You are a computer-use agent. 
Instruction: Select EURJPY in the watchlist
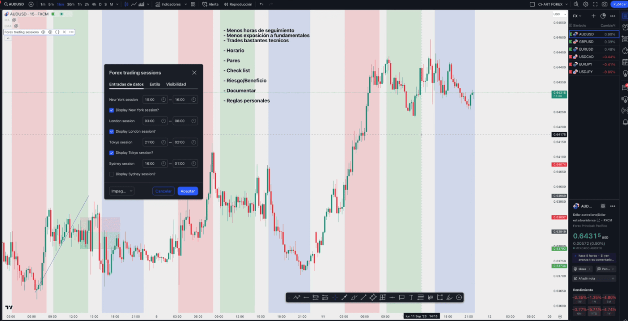coord(594,64)
